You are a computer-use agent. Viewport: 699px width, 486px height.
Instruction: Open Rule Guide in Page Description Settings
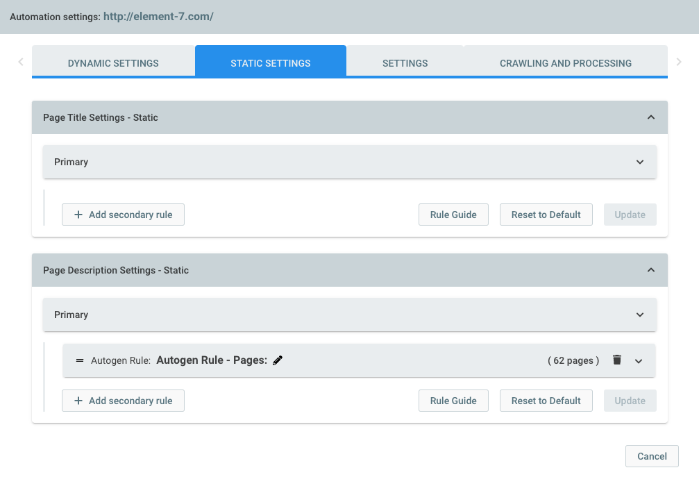[453, 401]
